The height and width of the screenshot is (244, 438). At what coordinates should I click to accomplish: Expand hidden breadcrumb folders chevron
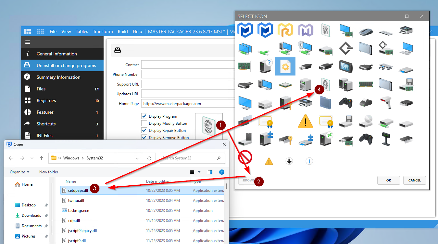click(60, 158)
